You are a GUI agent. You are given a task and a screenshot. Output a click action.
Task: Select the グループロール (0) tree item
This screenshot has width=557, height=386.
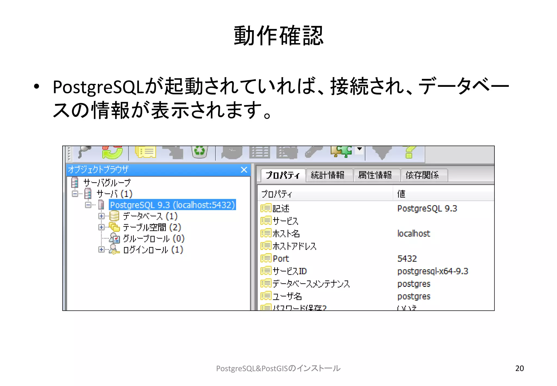[x=154, y=238]
